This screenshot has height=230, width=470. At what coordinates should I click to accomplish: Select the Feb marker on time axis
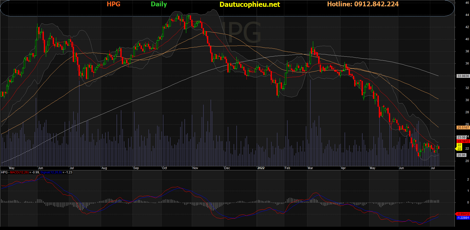point(287,168)
